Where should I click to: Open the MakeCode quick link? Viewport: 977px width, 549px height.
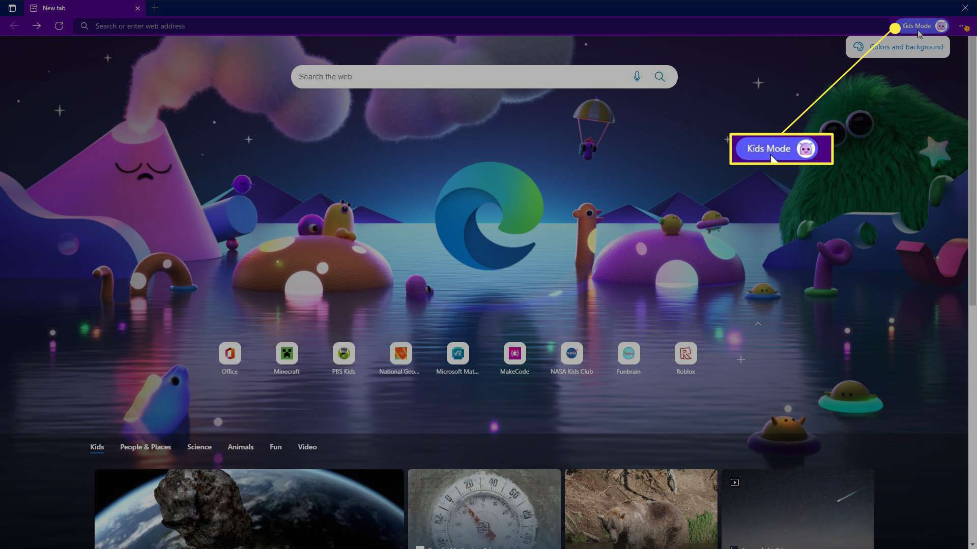(514, 358)
